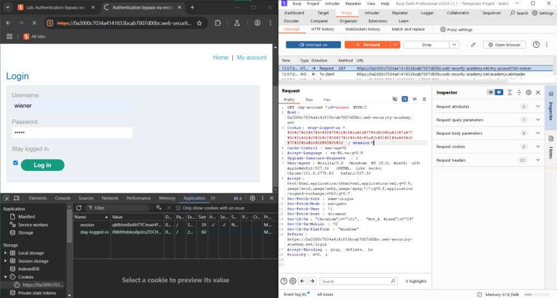Open Inspector settings gear icon
The width and height of the screenshot is (557, 298).
pyautogui.click(x=529, y=92)
